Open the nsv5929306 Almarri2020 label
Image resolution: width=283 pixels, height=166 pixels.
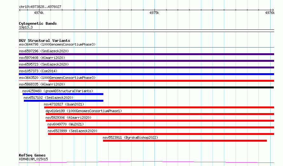click(68, 118)
